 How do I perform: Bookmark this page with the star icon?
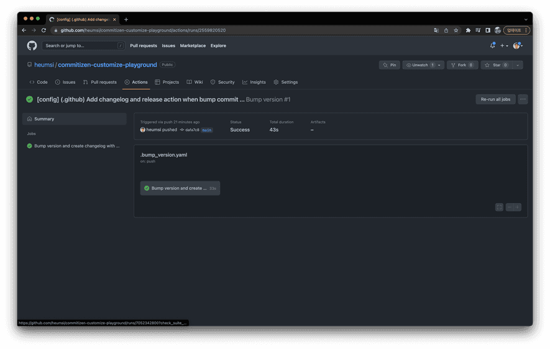tap(456, 30)
